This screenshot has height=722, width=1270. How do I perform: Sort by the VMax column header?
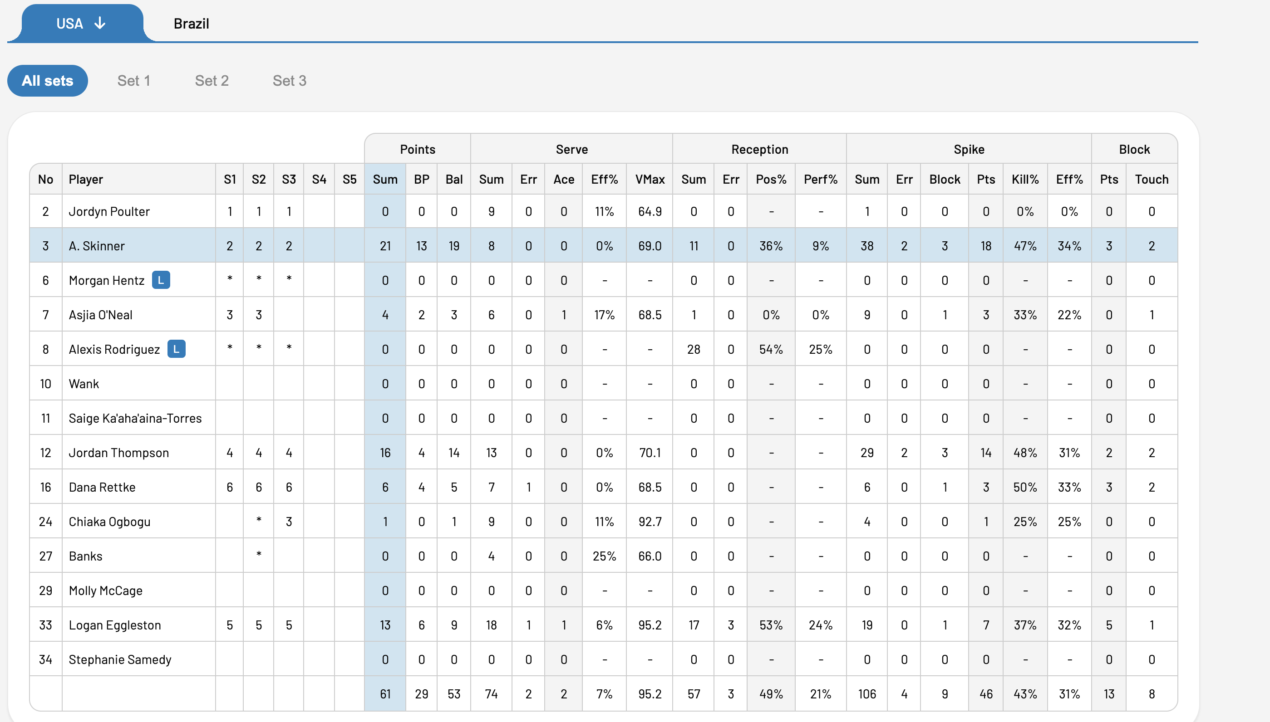click(x=650, y=180)
